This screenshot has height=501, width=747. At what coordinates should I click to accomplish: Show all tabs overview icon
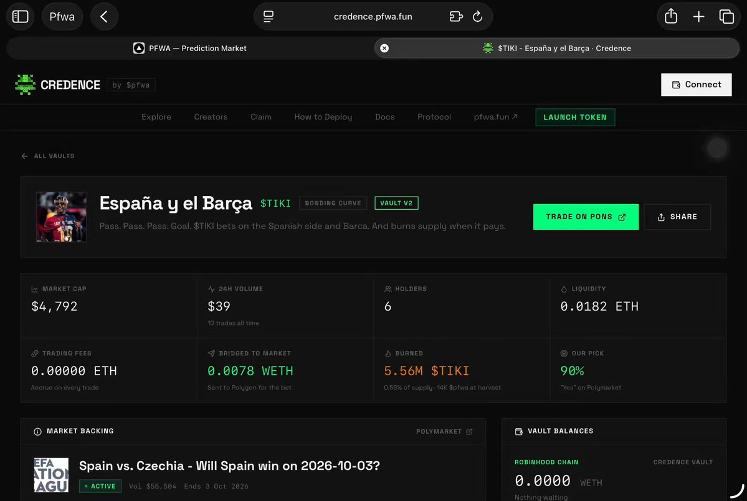[x=726, y=17]
